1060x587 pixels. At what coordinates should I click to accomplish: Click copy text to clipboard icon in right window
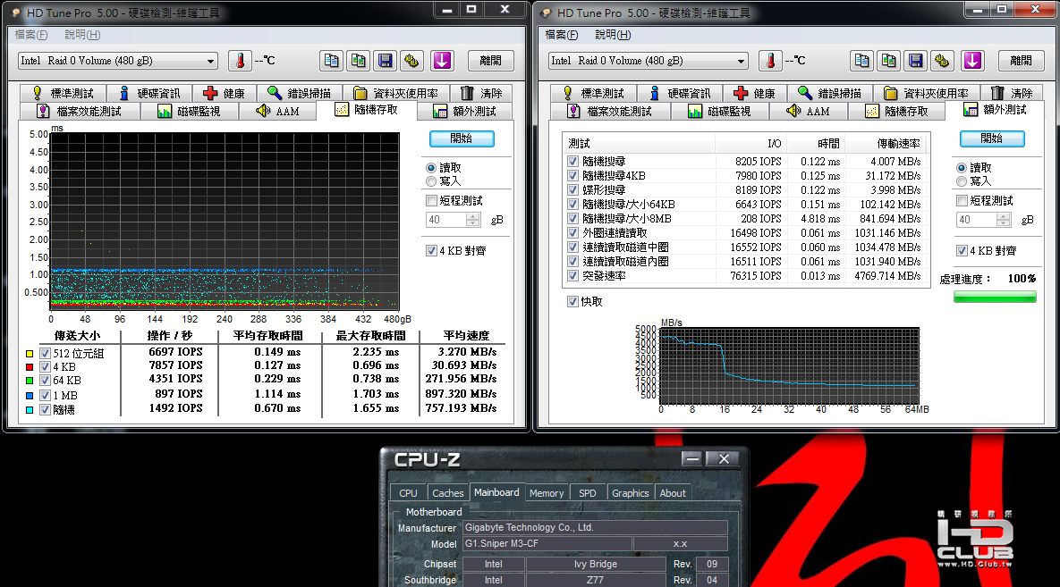[861, 61]
